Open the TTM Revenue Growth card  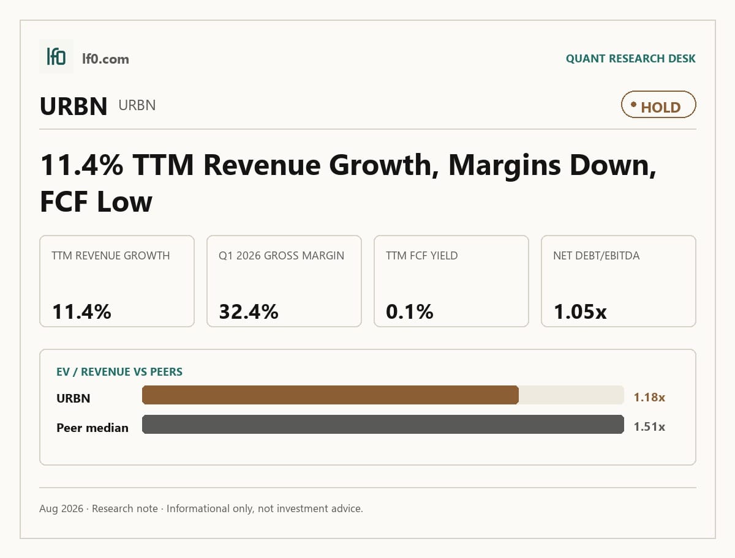pos(117,281)
